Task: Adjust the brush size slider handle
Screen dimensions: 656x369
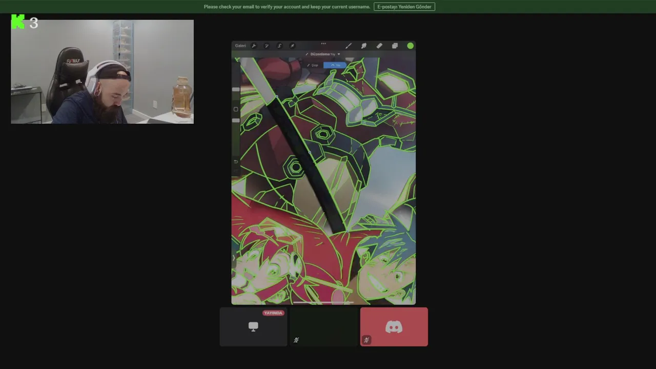Action: tap(236, 90)
